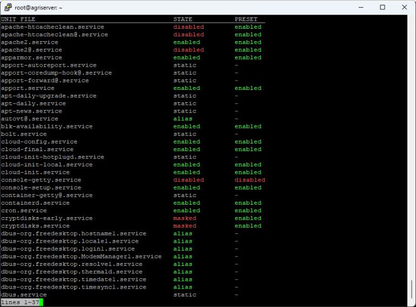This screenshot has height=307, width=416.
Task: Click apparmor.service unit name
Action: coord(31,57)
